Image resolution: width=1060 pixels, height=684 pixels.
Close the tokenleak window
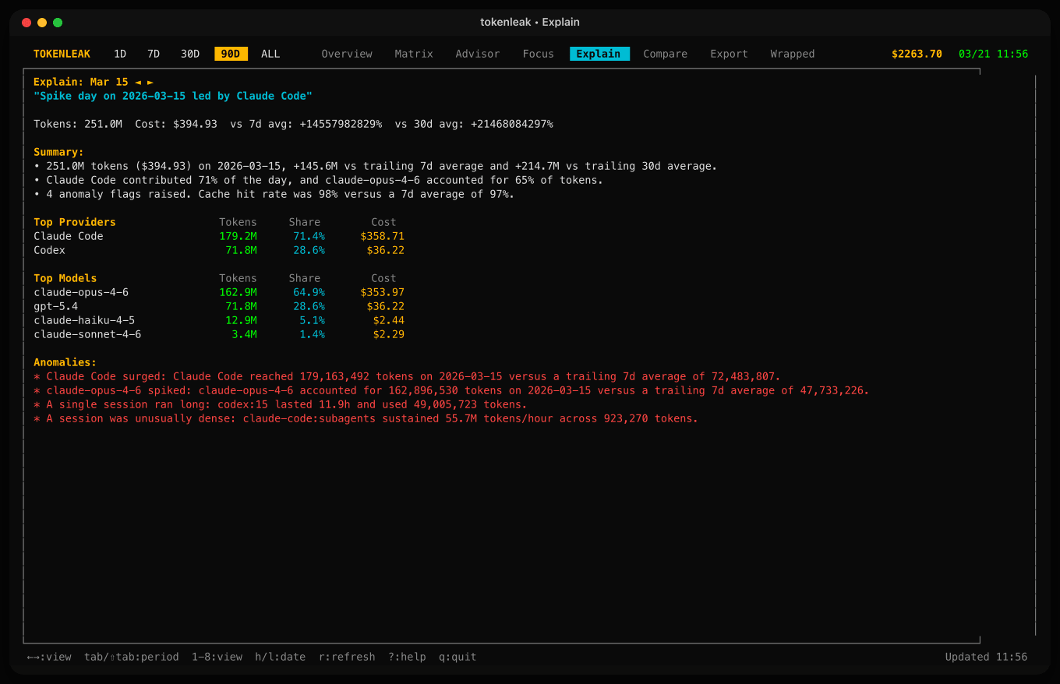pyautogui.click(x=26, y=23)
